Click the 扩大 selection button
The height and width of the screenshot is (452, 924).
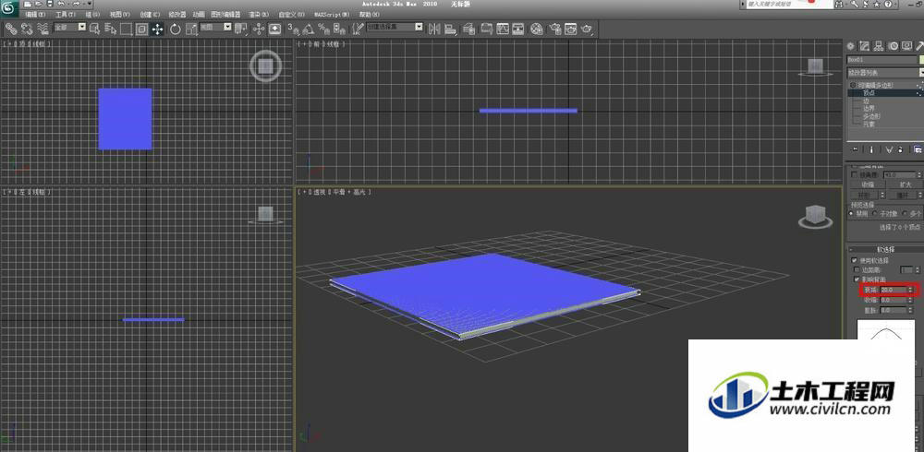tap(905, 184)
